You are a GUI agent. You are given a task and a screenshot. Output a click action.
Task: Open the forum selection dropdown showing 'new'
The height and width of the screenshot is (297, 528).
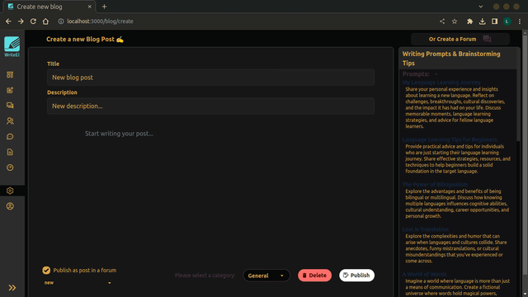click(78, 283)
